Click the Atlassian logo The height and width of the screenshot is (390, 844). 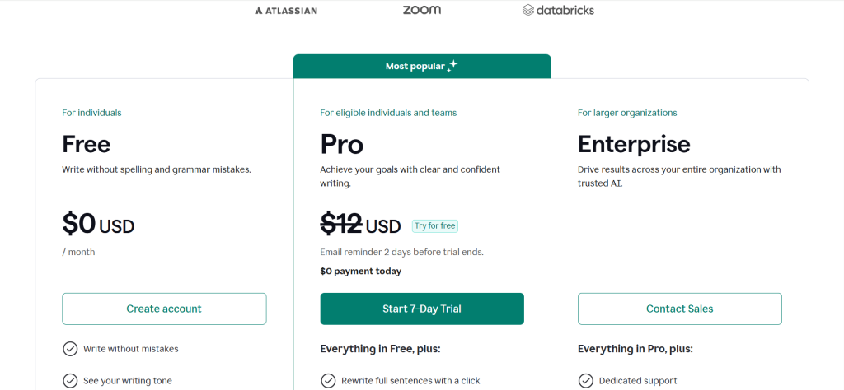(x=286, y=11)
